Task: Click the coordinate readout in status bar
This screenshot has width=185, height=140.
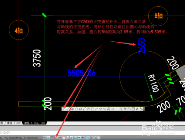Action: (x=20, y=138)
